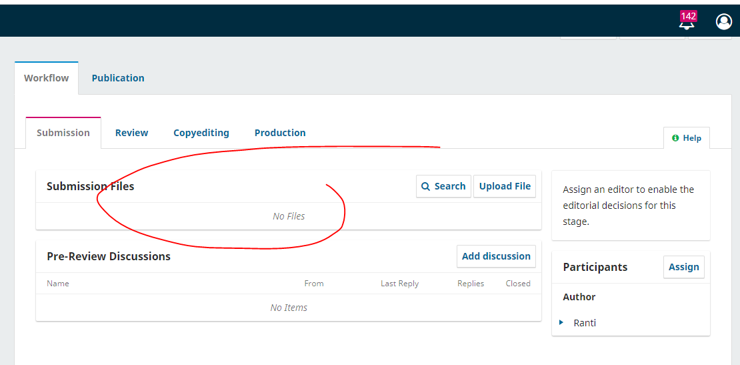
Task: Click the Last Reply column header
Action: point(399,284)
